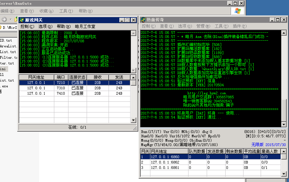Click the http://leg.hym2.com URL text
The height and width of the screenshot is (182, 289).
[207, 93]
